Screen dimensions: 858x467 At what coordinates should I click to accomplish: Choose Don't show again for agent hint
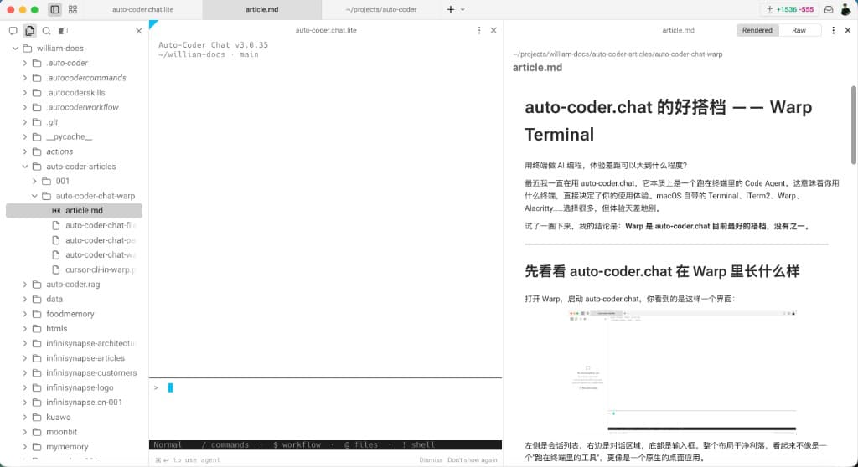pos(473,460)
